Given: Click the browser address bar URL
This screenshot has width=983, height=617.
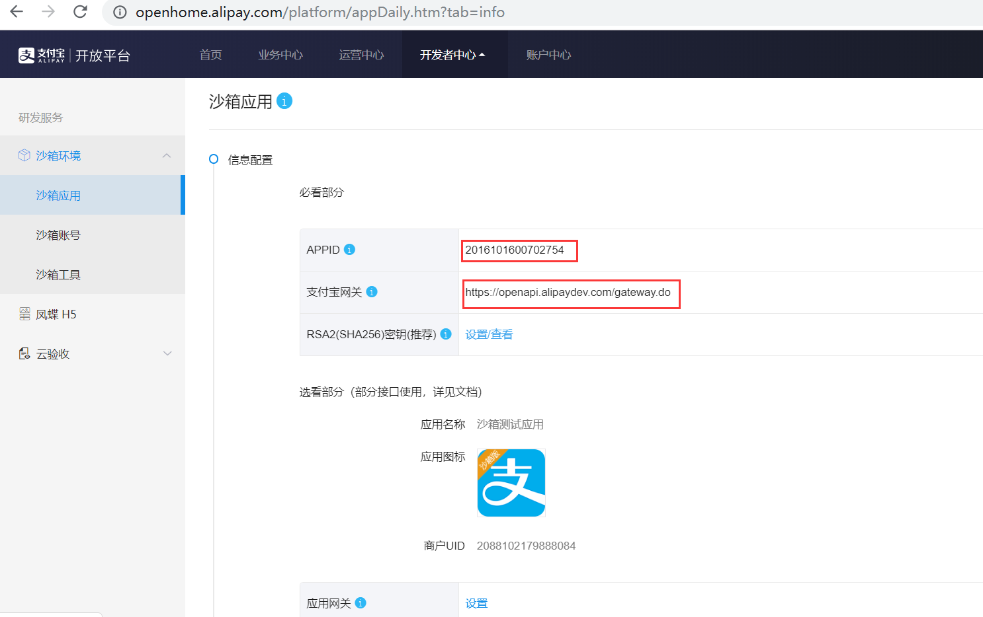Looking at the screenshot, I should coord(320,12).
